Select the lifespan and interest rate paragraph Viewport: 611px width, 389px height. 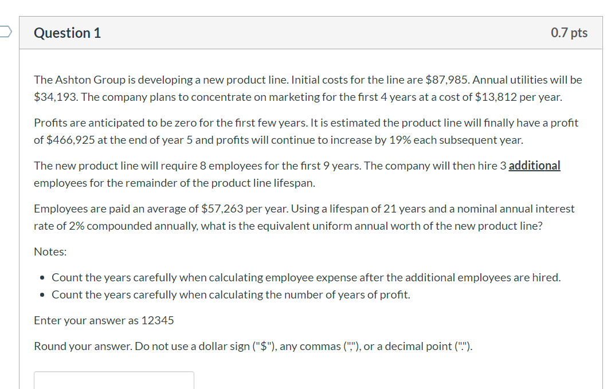(304, 217)
